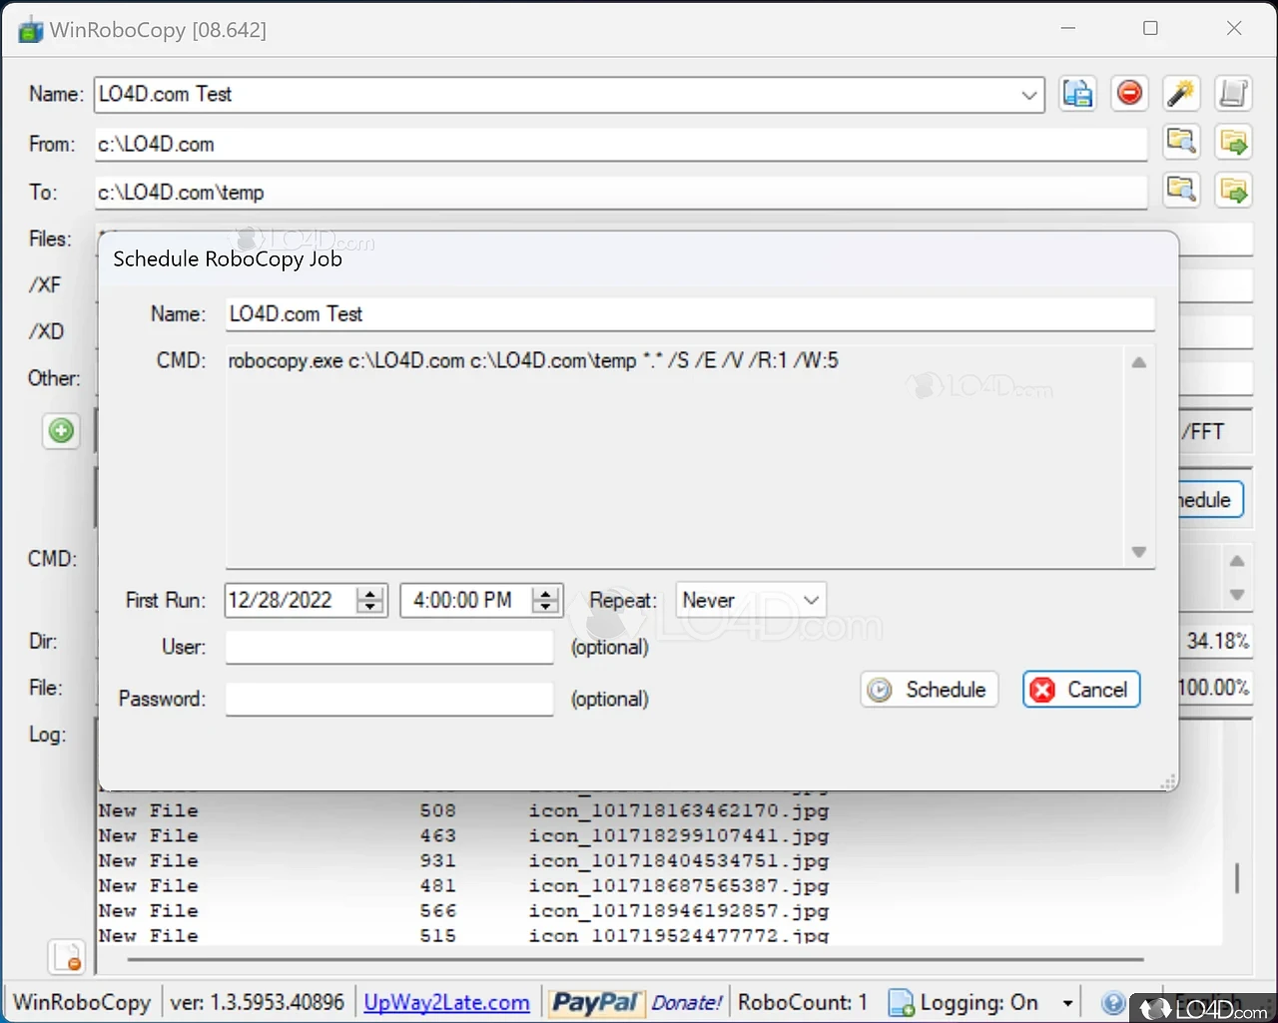Visit the UpWay2Late.com link
This screenshot has height=1023, width=1278.
click(x=447, y=1002)
